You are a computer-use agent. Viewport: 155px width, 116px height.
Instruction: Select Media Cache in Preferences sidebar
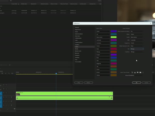(78, 51)
